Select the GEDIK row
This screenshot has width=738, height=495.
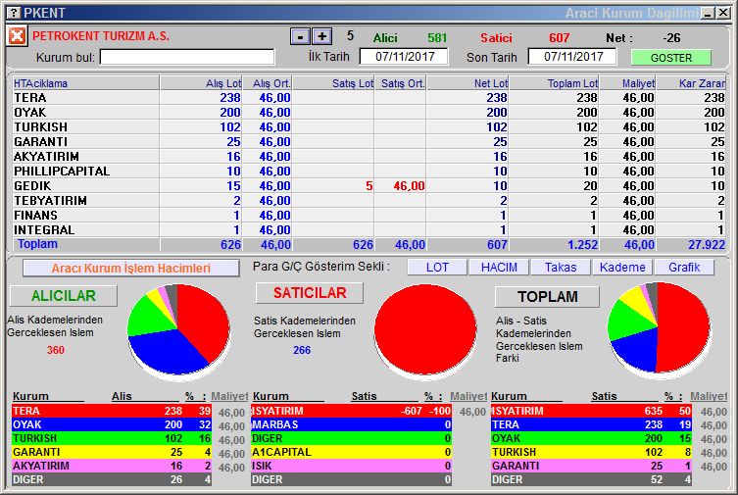pyautogui.click(x=369, y=186)
